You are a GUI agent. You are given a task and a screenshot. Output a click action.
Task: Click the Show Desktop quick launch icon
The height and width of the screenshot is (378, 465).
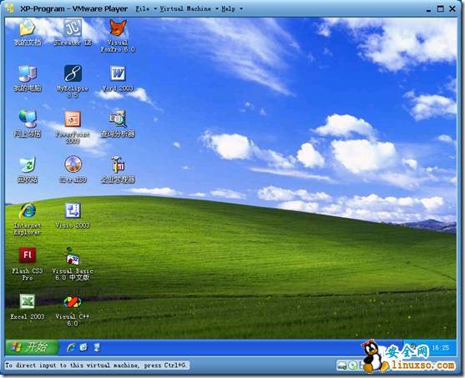pos(97,347)
